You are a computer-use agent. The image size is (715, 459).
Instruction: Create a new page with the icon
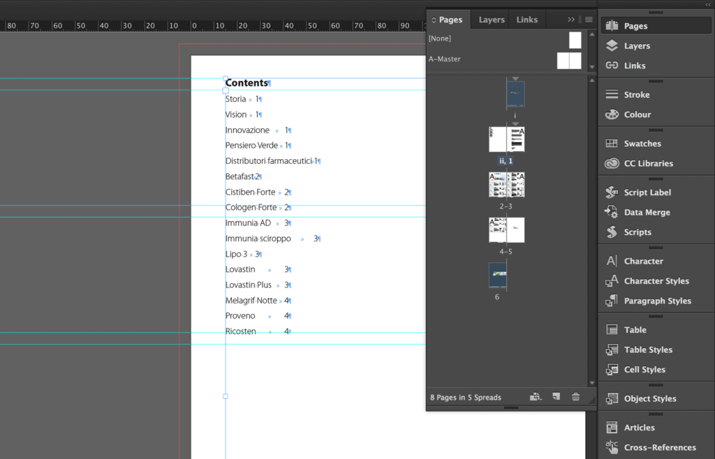click(556, 397)
